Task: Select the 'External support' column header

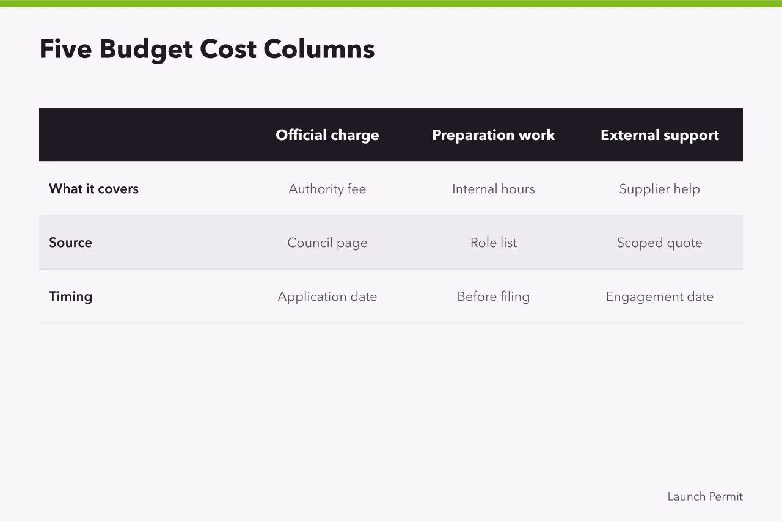Action: (660, 135)
